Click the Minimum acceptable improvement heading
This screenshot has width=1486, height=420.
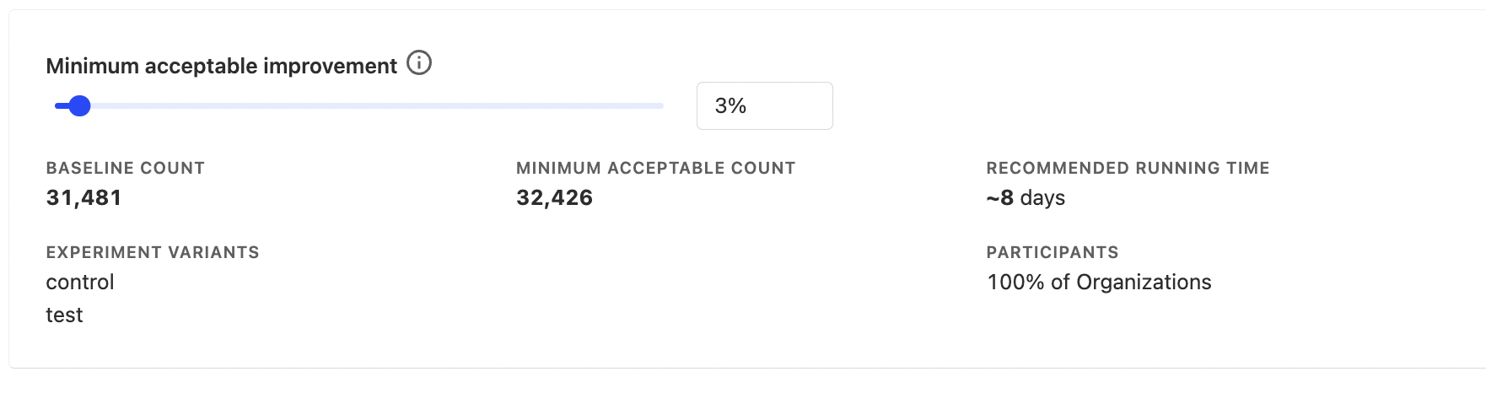(221, 66)
